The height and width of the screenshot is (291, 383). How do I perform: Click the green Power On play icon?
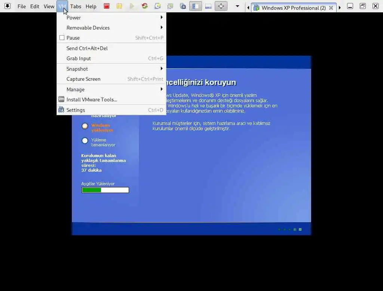[x=132, y=6]
